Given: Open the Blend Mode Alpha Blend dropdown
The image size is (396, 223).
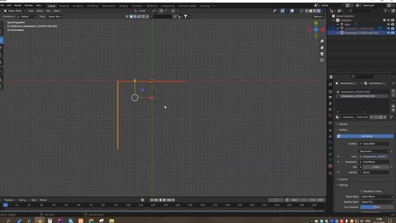Looking at the screenshot, I should (x=377, y=196).
